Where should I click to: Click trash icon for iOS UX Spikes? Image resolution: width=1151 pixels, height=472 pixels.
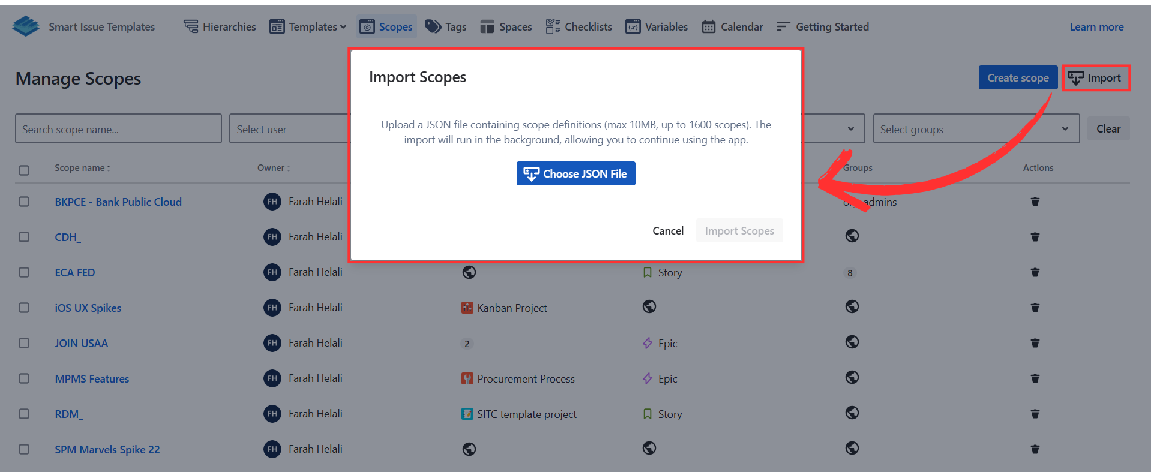tap(1035, 308)
